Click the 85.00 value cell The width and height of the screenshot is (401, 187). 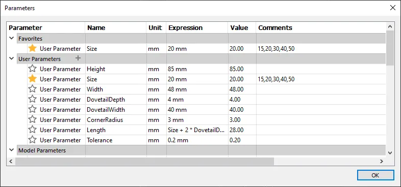[x=242, y=69]
